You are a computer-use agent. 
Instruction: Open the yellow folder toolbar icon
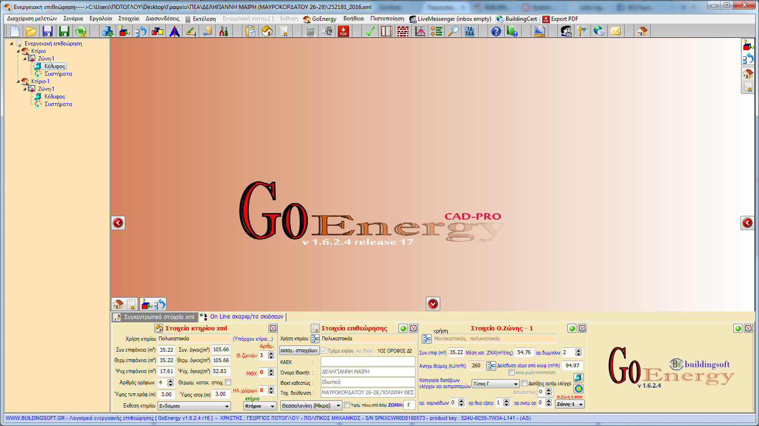pos(31,31)
